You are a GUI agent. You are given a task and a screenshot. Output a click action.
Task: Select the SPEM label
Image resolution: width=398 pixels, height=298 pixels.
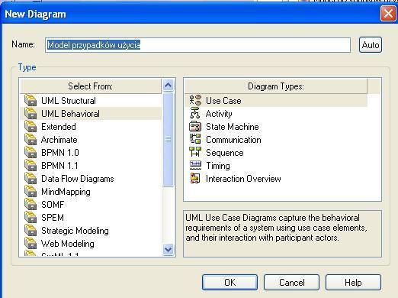[53, 218]
